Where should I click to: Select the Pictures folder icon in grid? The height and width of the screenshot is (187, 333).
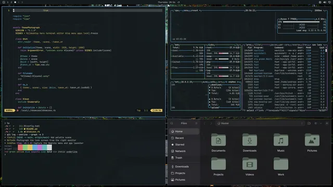(312, 140)
